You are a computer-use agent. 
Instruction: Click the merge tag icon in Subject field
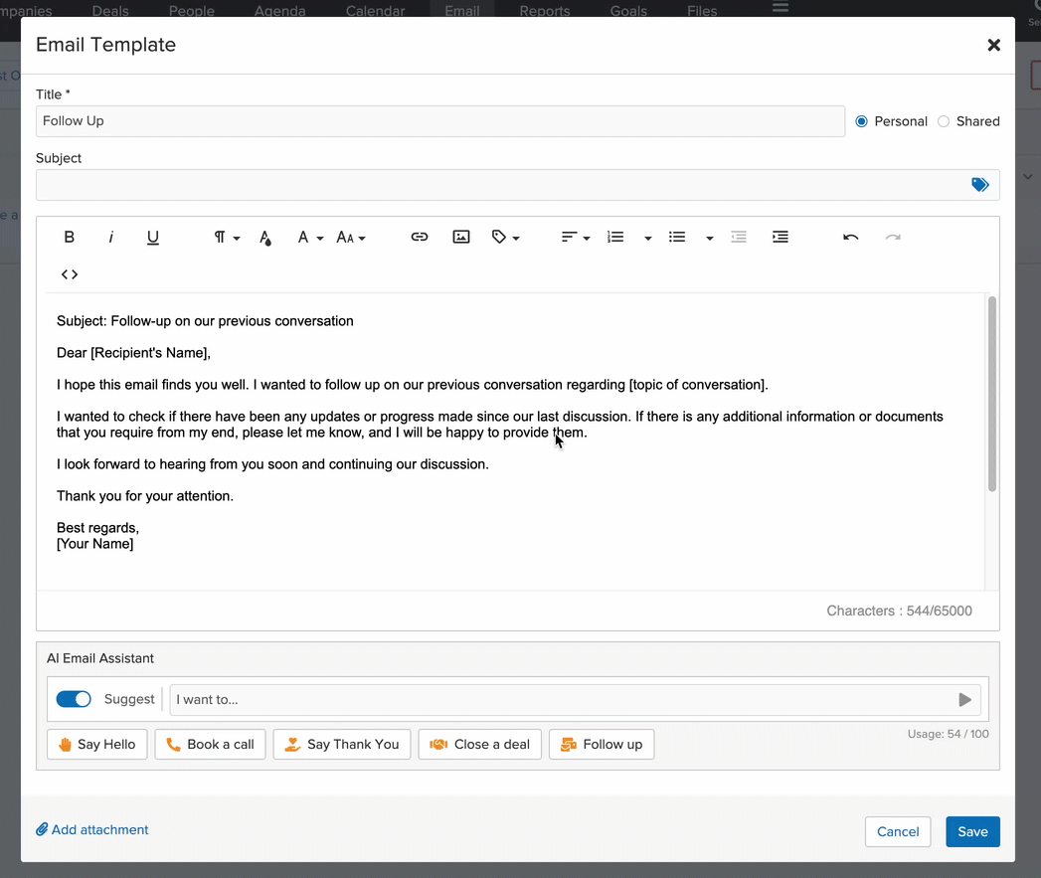click(x=979, y=185)
